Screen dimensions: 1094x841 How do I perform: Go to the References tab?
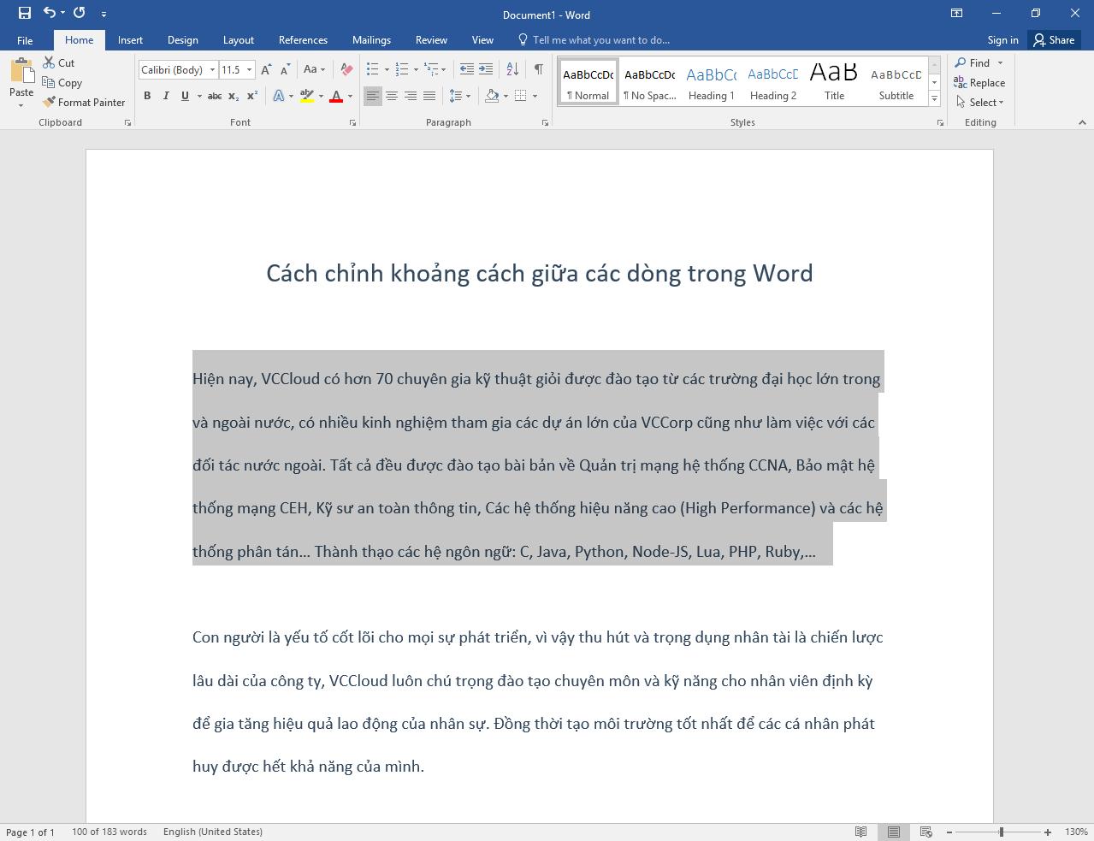tap(303, 40)
